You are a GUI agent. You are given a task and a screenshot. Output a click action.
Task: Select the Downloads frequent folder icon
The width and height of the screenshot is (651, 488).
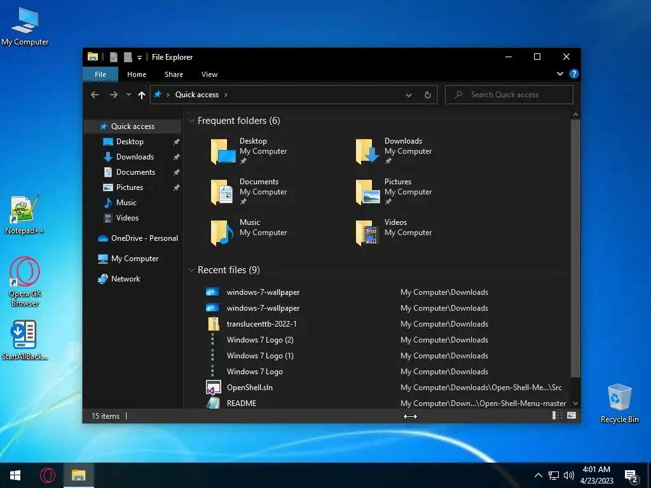[367, 151]
